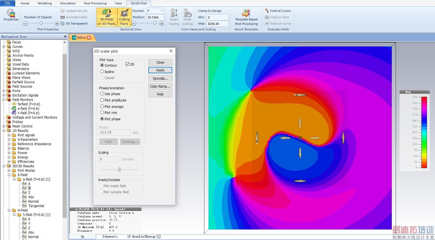Screen dimensions: 435x240
Task: Click the All Transparent icon
Action: pyautogui.click(x=74, y=24)
